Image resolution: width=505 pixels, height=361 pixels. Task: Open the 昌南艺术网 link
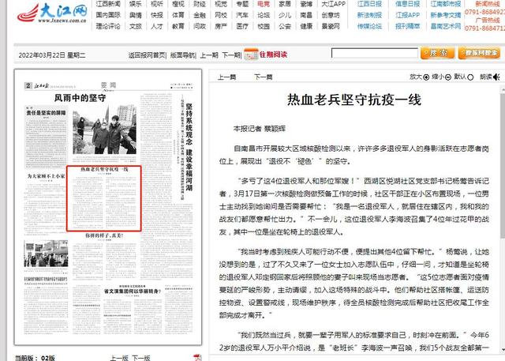click(446, 26)
